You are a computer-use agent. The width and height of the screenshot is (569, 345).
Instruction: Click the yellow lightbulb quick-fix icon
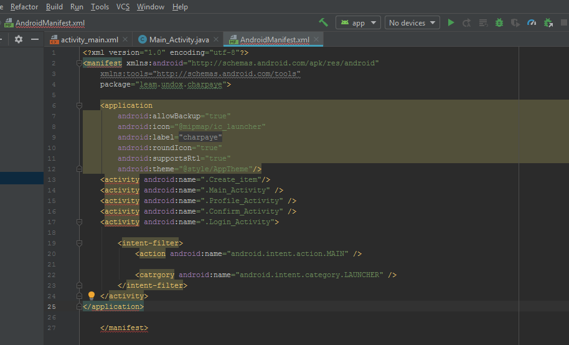point(92,296)
